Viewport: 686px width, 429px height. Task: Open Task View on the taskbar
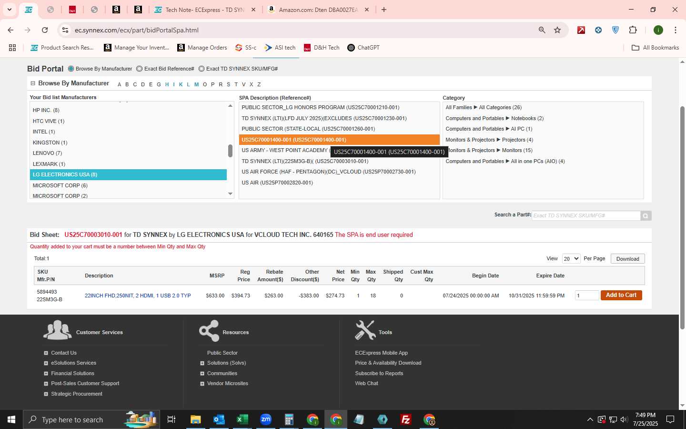click(171, 419)
